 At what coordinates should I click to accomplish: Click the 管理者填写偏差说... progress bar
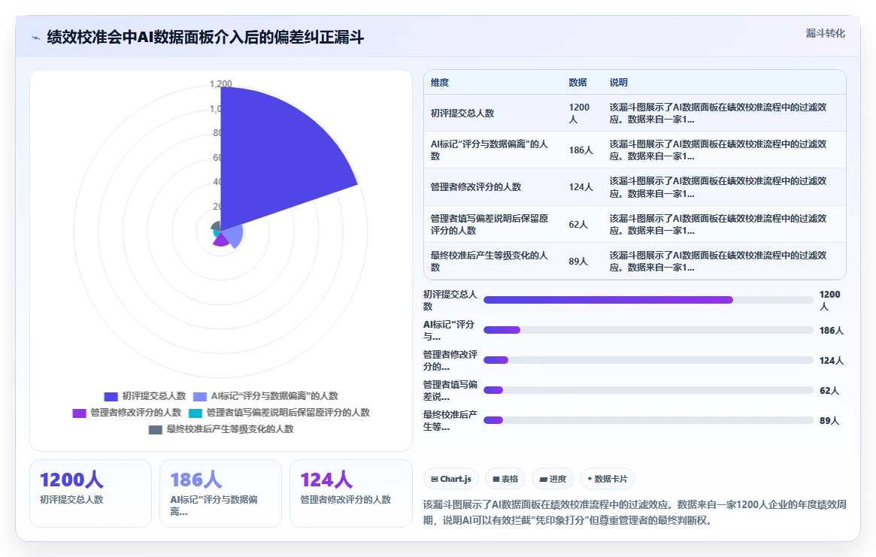648,391
